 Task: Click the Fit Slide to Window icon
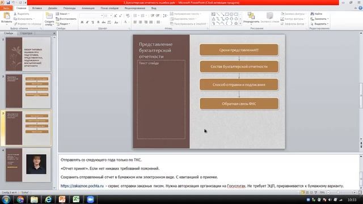point(360,193)
